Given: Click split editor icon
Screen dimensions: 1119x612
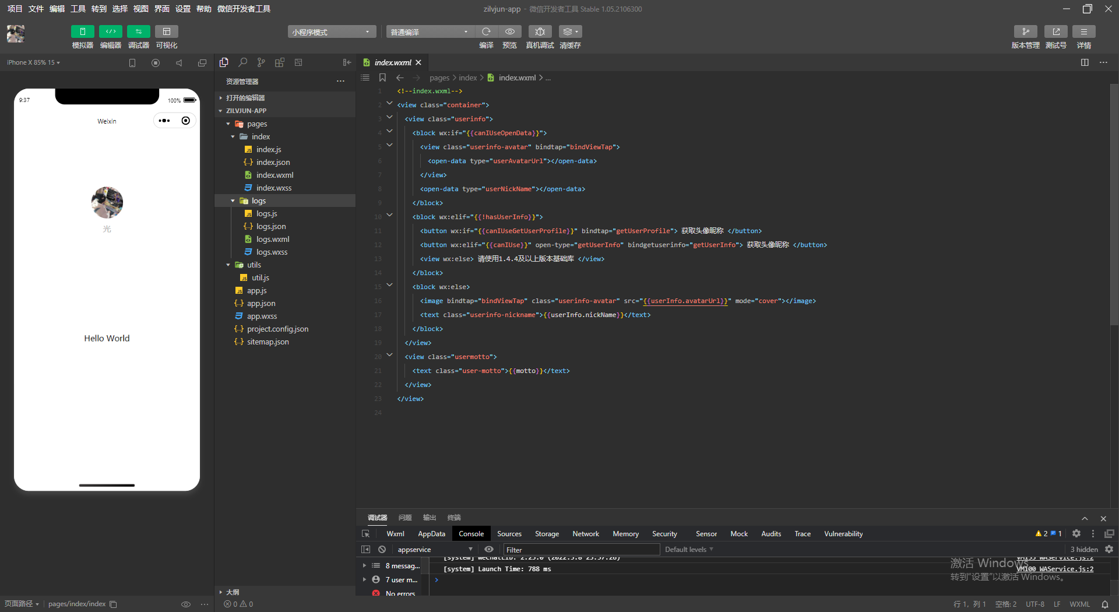Looking at the screenshot, I should [x=1085, y=62].
